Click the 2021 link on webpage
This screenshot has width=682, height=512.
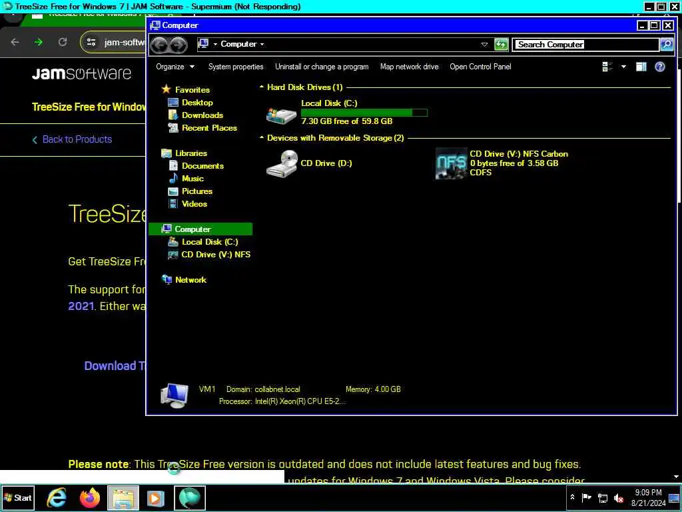click(x=81, y=306)
